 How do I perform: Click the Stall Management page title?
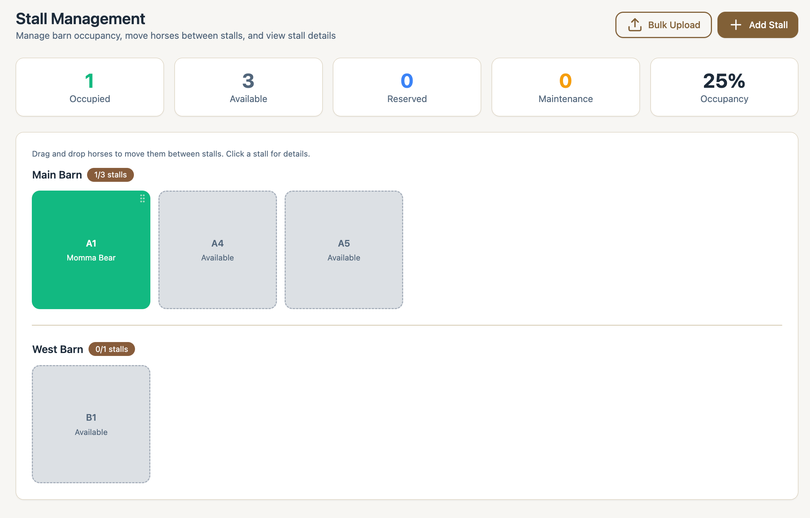(x=80, y=18)
